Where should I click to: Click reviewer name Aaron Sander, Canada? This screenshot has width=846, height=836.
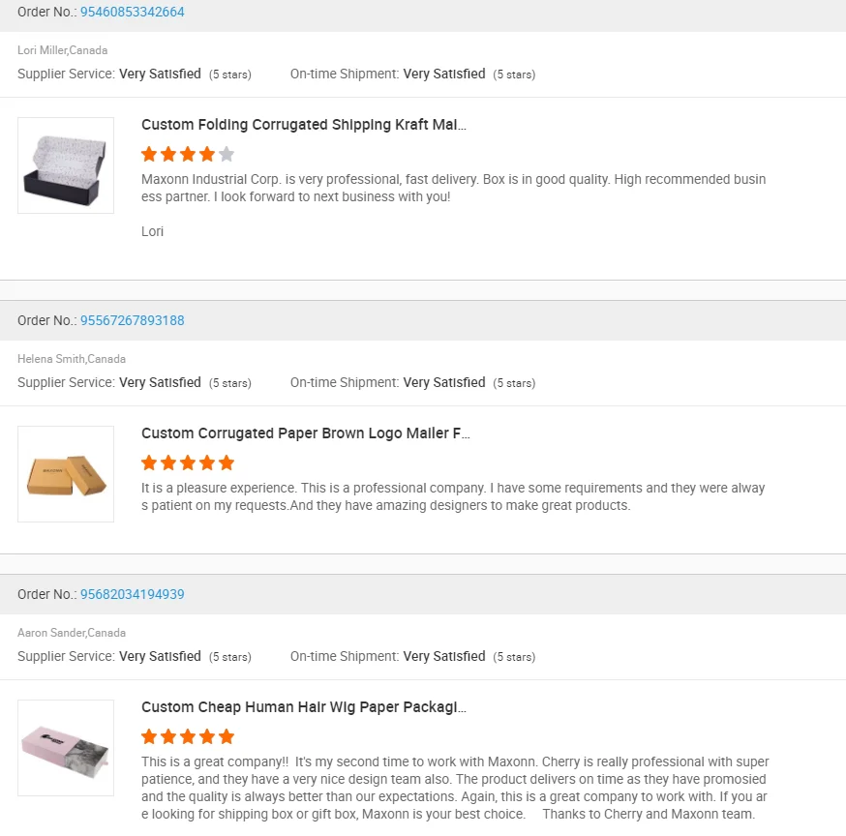click(72, 633)
